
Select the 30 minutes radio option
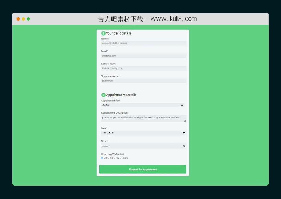click(x=102, y=158)
